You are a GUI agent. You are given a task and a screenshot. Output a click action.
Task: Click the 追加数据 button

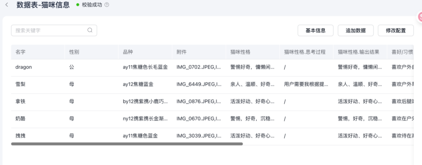tap(356, 30)
